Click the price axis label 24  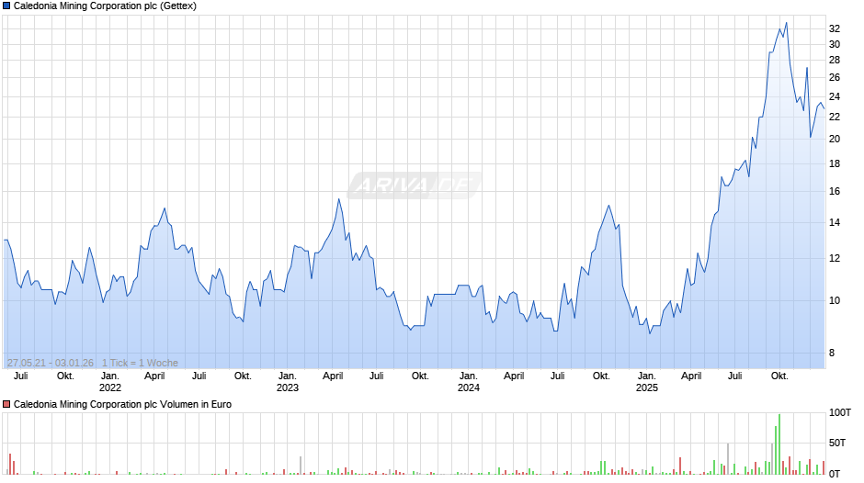[x=835, y=97]
